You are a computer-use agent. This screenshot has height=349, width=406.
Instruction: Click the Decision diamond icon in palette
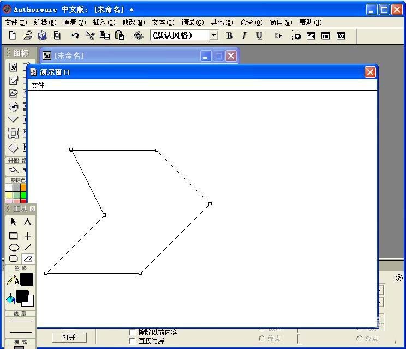click(13, 148)
